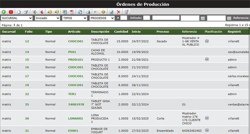This screenshot has height=134, width=250.
Task: Clear filters with the red X funnel icon
Action: click(41, 12)
